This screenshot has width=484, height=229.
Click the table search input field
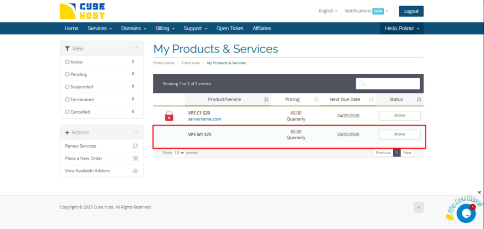pos(388,84)
